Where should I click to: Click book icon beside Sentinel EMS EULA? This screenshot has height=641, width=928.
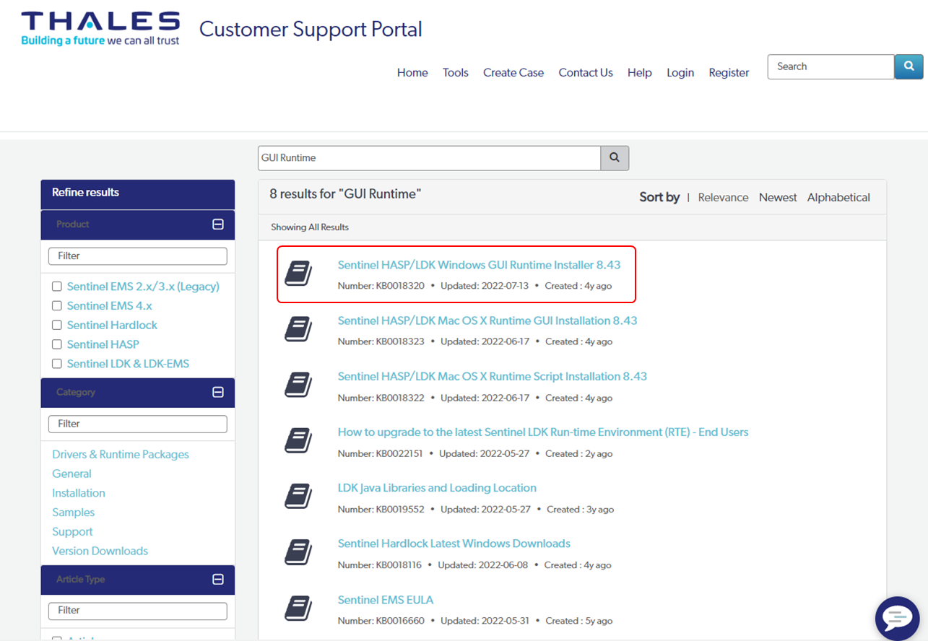click(x=298, y=609)
